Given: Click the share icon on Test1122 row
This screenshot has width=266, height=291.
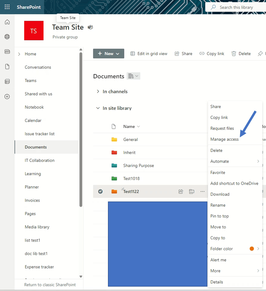Looking at the screenshot, I should point(181,191).
